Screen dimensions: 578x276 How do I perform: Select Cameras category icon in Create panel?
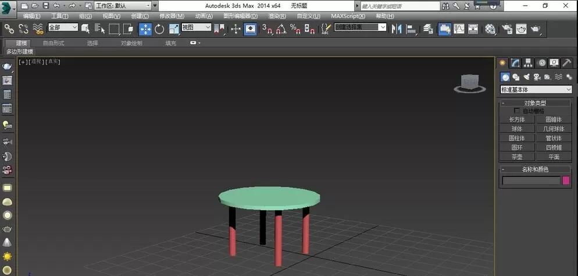point(537,77)
